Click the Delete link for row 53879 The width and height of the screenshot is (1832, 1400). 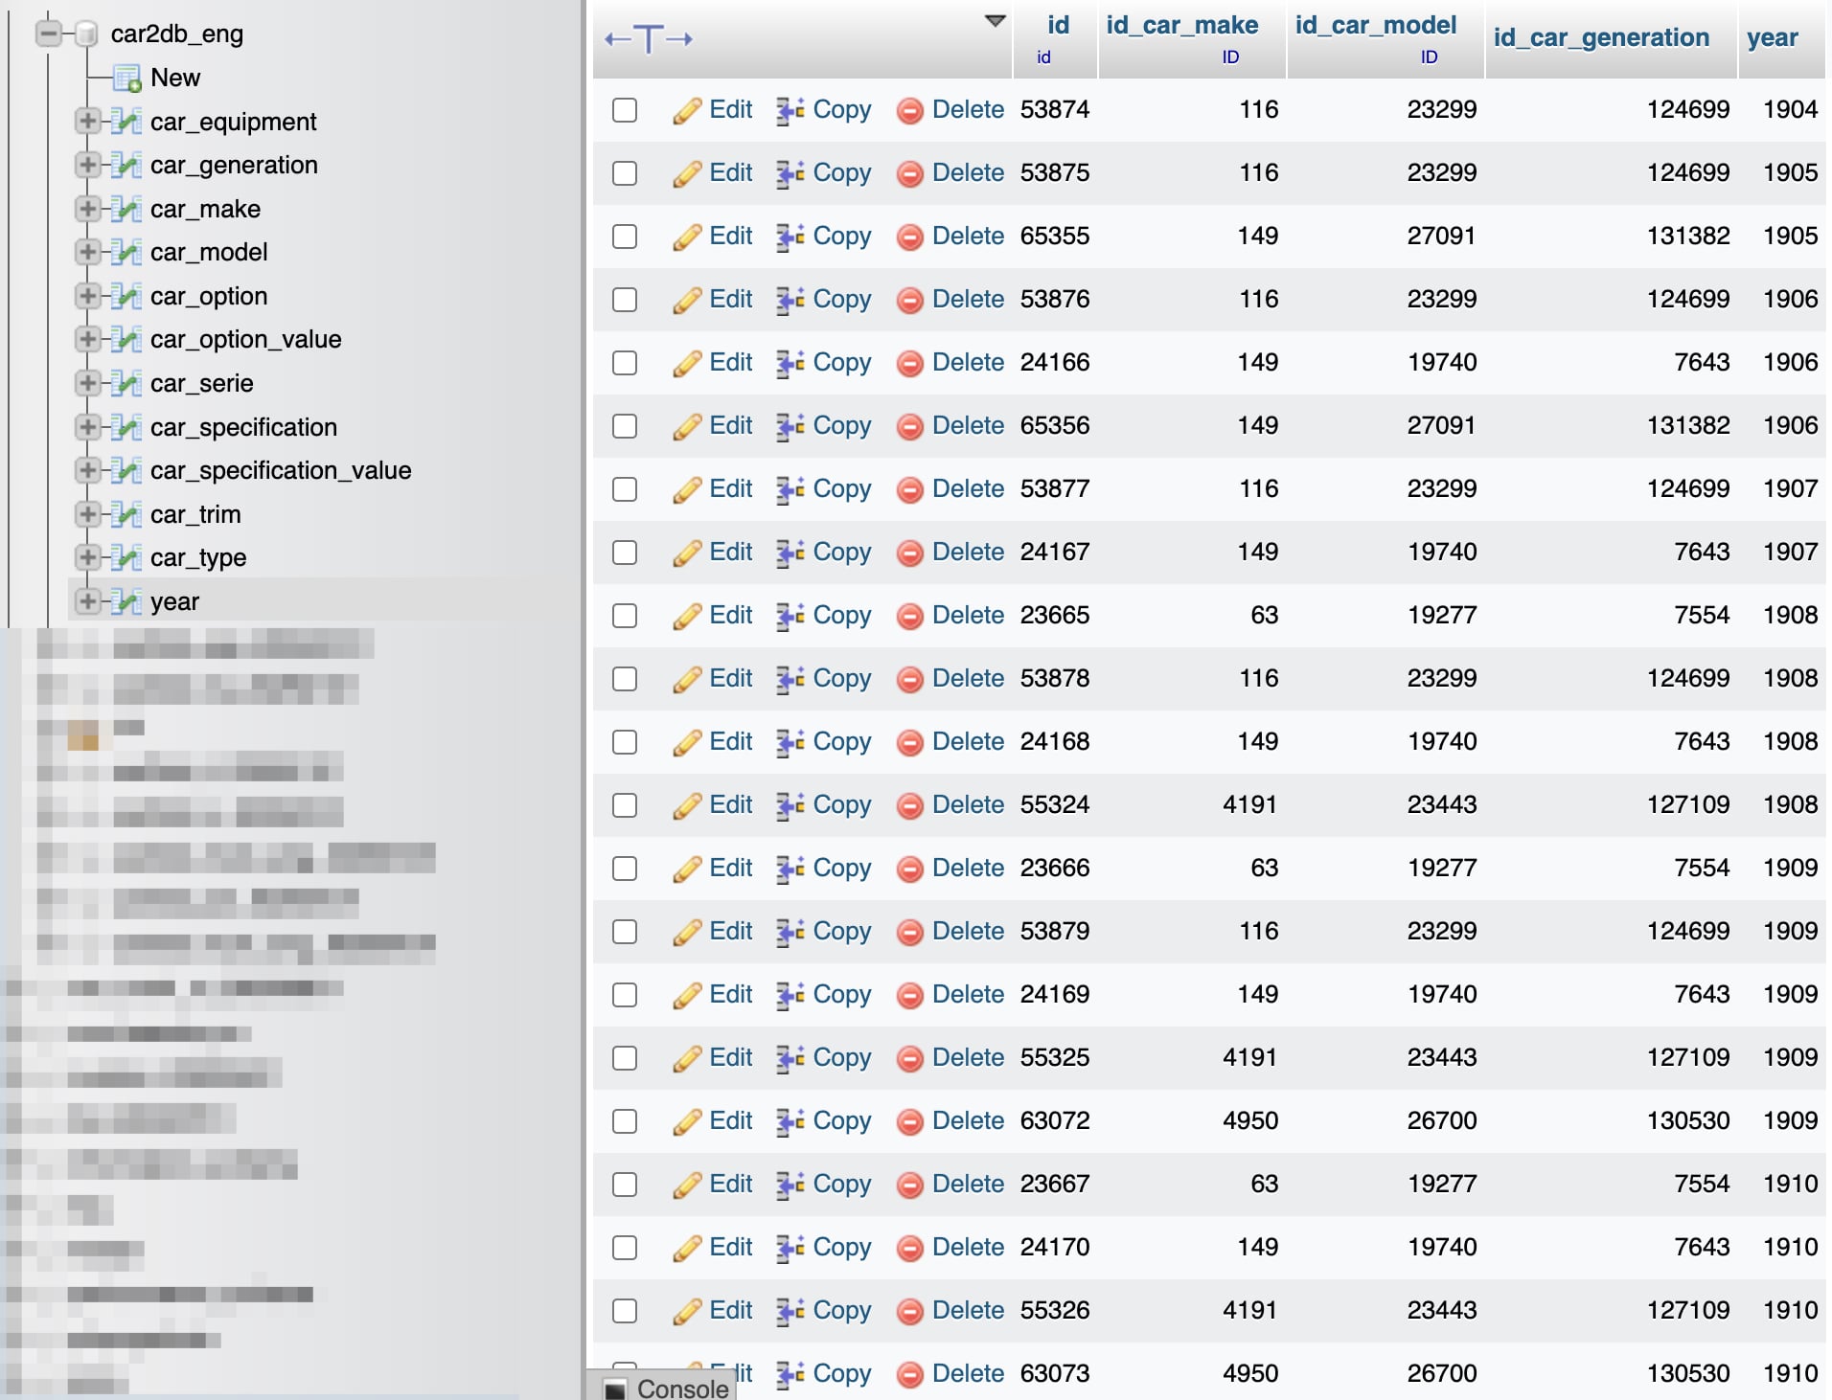click(x=968, y=931)
